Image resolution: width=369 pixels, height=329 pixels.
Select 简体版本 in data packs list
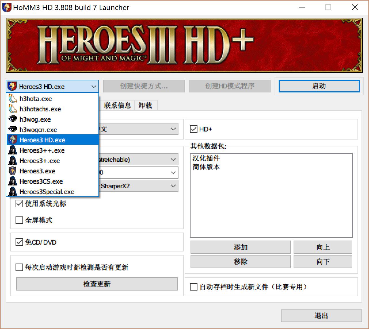click(x=206, y=167)
